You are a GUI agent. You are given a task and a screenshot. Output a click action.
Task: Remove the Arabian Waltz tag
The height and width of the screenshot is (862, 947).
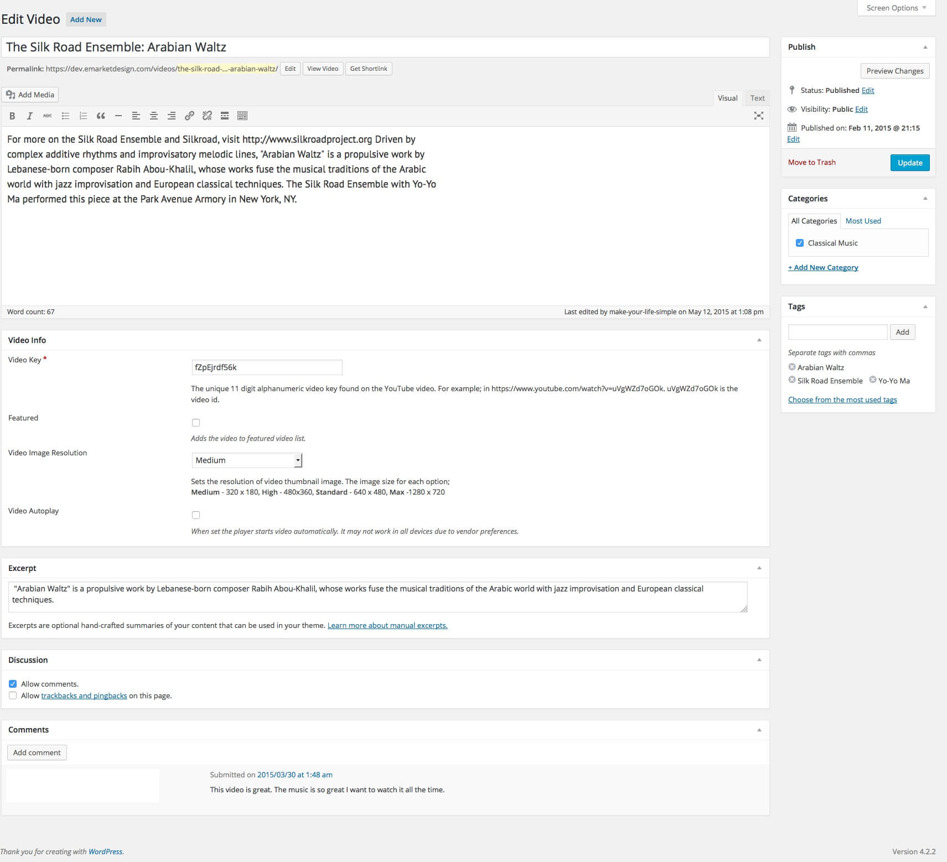[x=791, y=366]
